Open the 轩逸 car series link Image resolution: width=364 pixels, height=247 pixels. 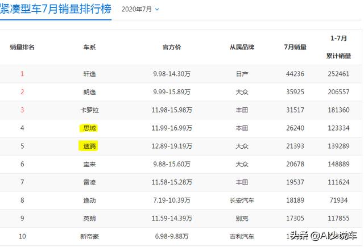(90, 74)
